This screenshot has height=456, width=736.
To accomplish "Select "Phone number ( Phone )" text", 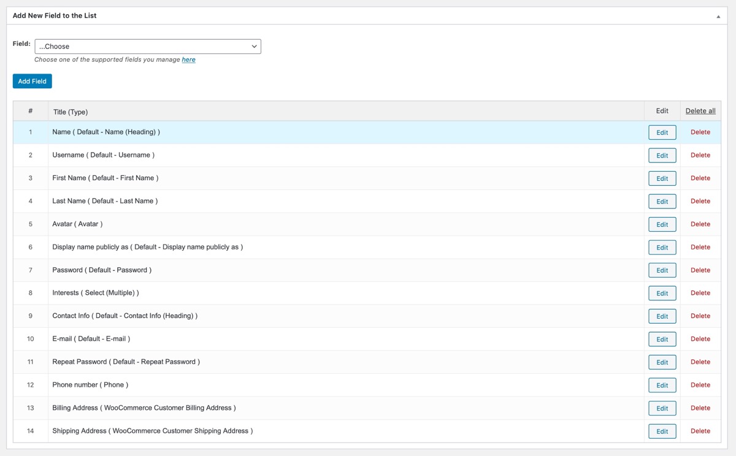I will (x=90, y=385).
